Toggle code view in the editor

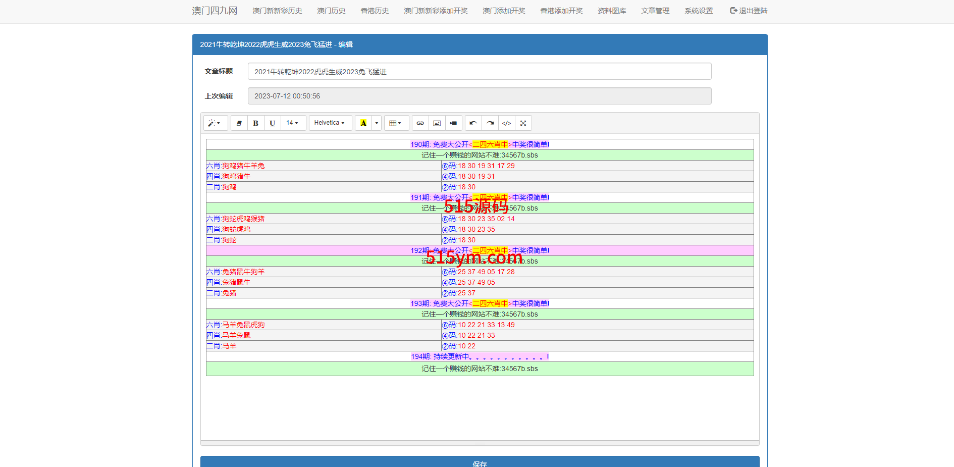point(506,123)
